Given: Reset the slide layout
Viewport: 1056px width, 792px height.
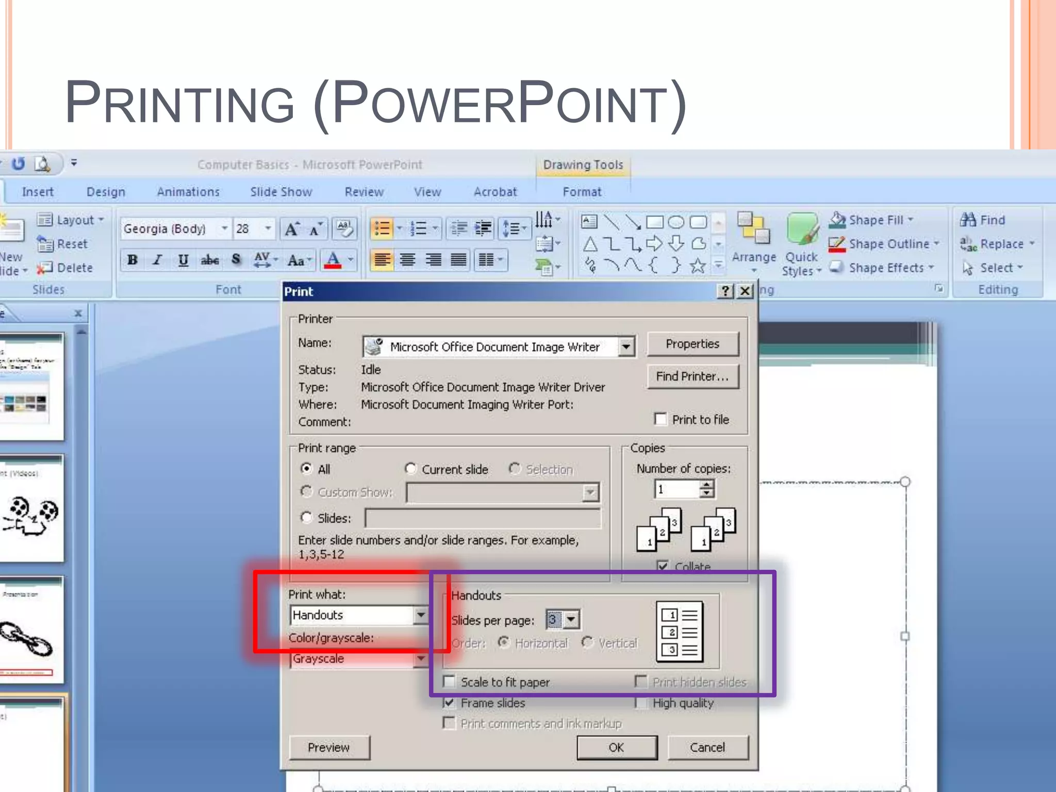Looking at the screenshot, I should click(62, 244).
